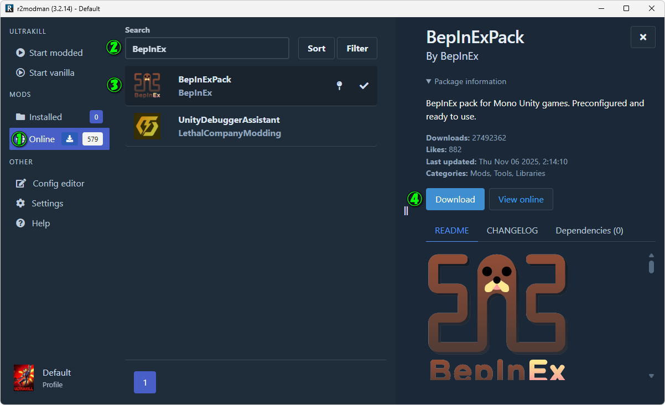Open the Filter options
The width and height of the screenshot is (665, 405).
click(357, 48)
